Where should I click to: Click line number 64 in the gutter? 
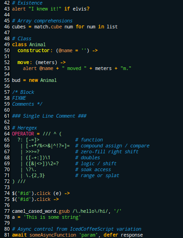tap(7, 134)
